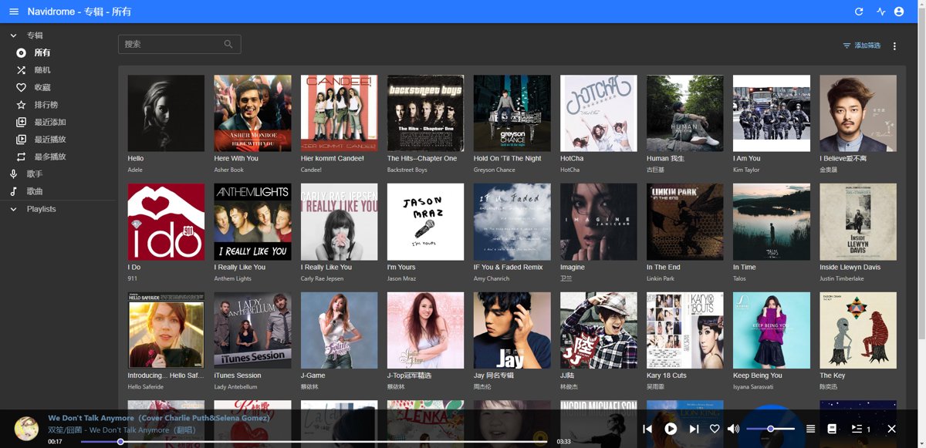Open The Hits--Chapter One album cover
This screenshot has height=448, width=926.
pyautogui.click(x=425, y=113)
